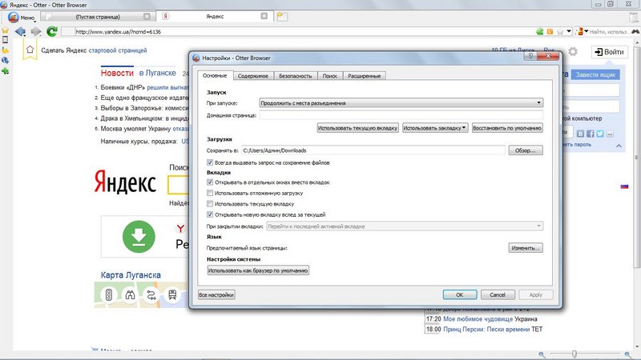Viewport: 641px width, 360px height.
Task: Click binoculars icon on Luhansk map
Action: tap(130, 294)
